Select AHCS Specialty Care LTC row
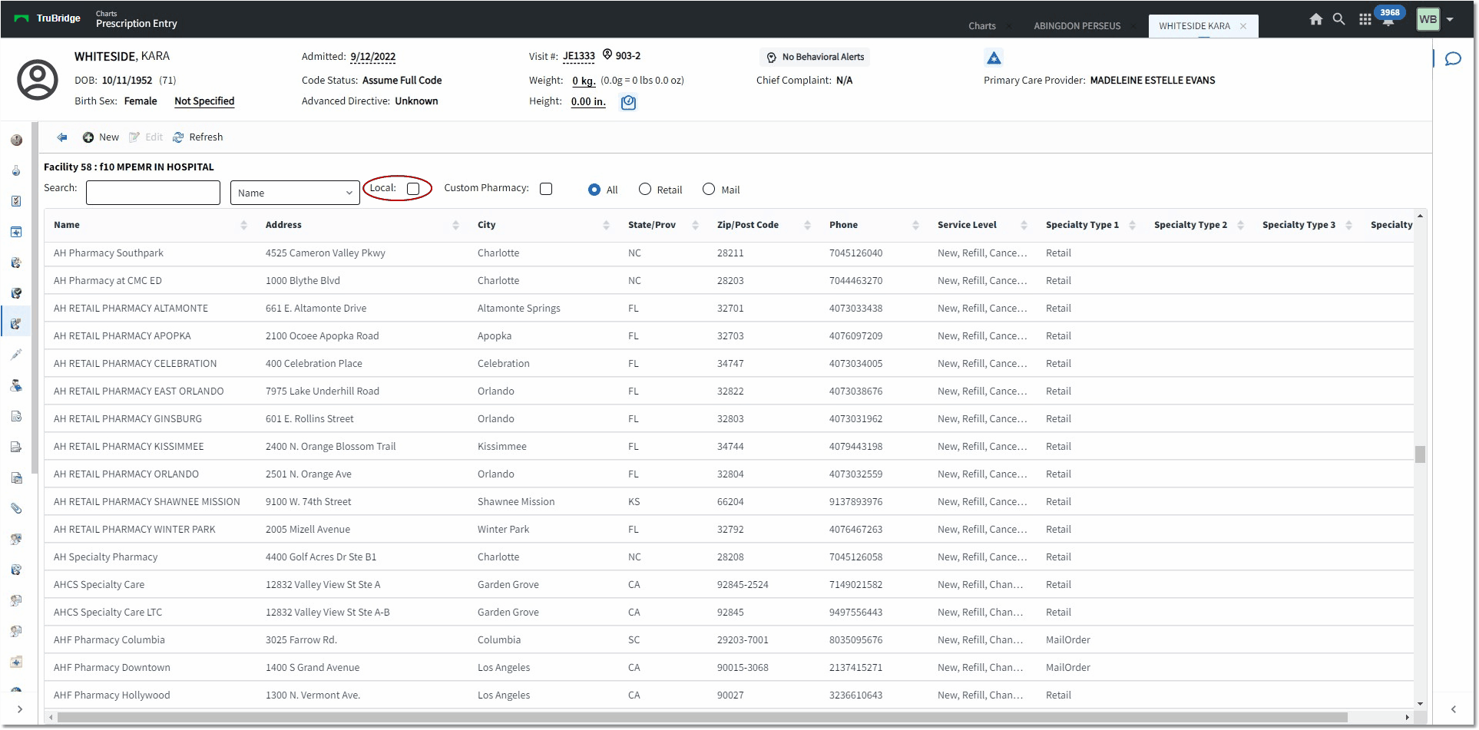Viewport: 1479px width, 730px height. [729, 613]
